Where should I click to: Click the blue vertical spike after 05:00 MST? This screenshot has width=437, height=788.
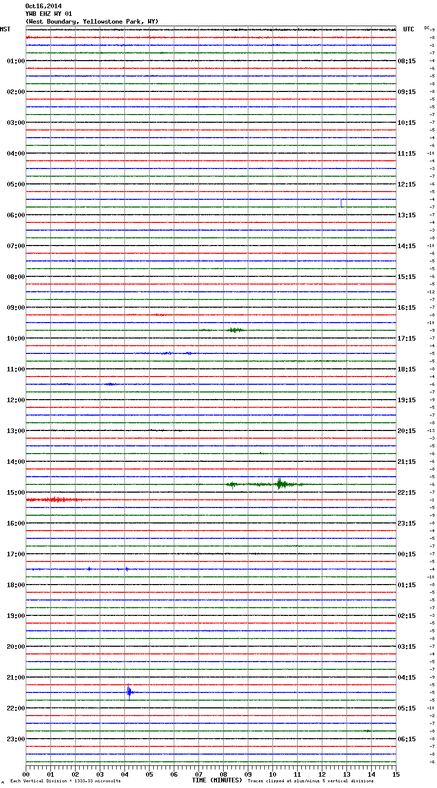click(x=341, y=202)
